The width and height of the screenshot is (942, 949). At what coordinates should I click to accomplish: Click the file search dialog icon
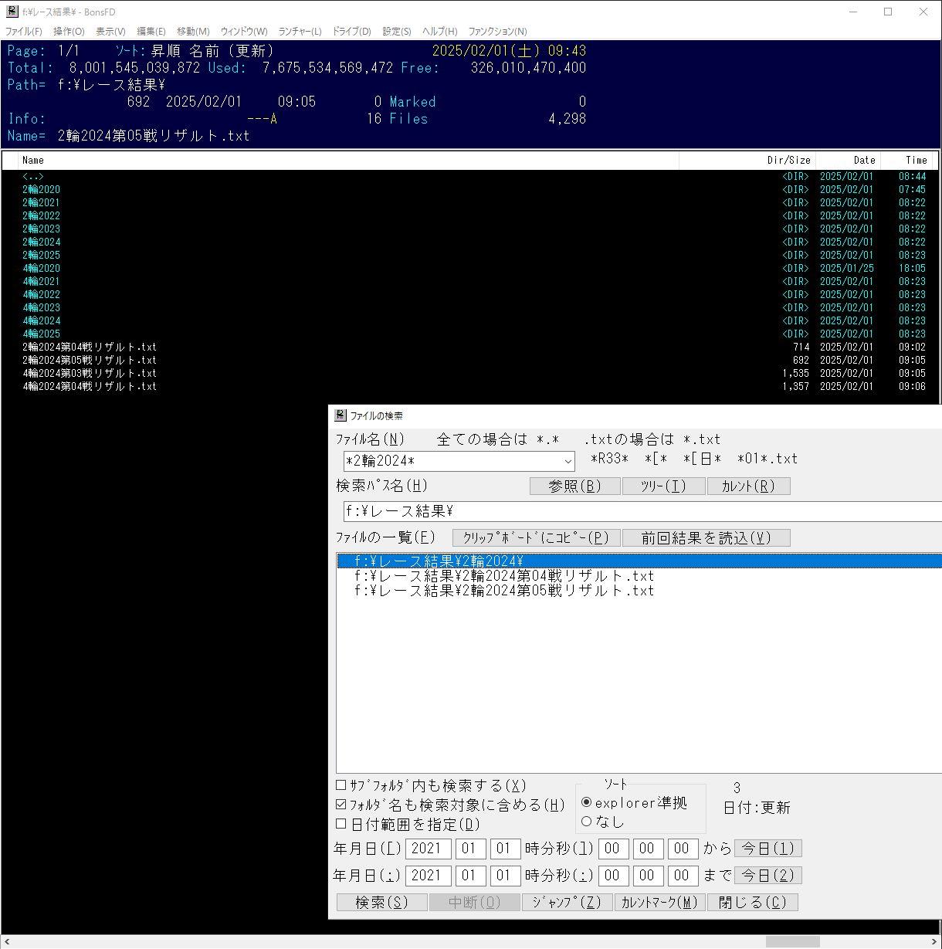(340, 415)
